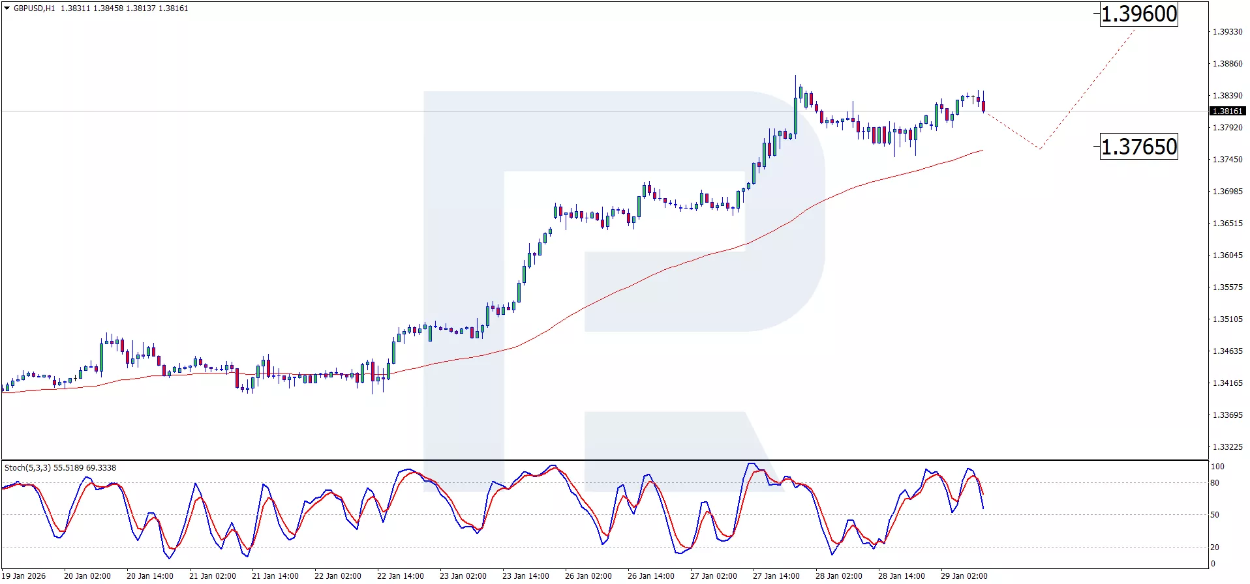The height and width of the screenshot is (584, 1250).
Task: Click the 27 Jan 14:00 time label
Action: point(776,576)
